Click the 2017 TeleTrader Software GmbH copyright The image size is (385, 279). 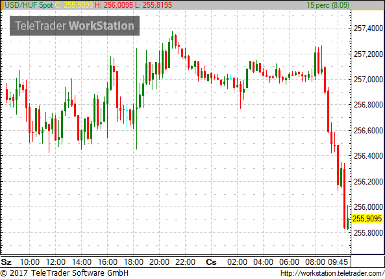point(64,273)
